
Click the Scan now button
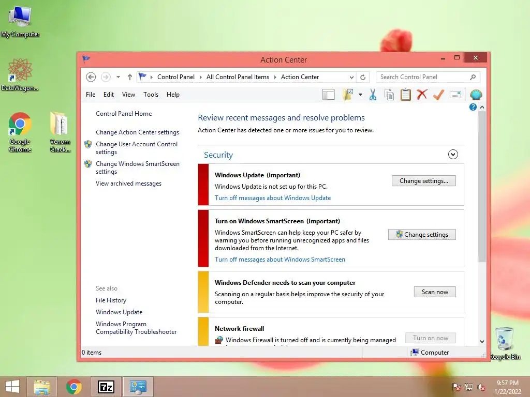pyautogui.click(x=435, y=292)
